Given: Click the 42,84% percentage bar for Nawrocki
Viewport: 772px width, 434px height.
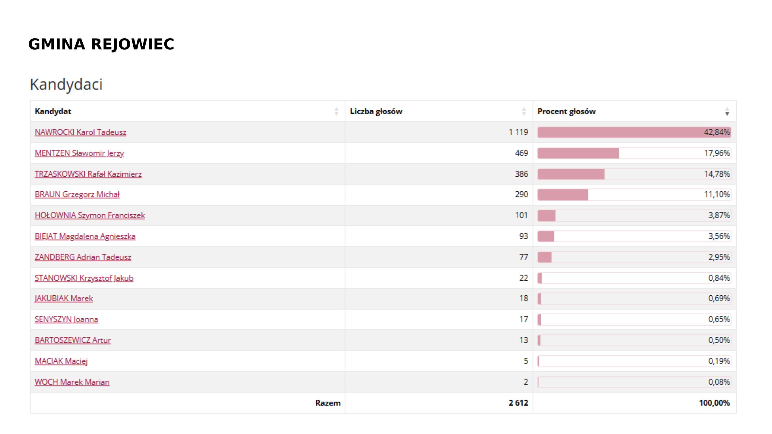Looking at the screenshot, I should pos(634,132).
